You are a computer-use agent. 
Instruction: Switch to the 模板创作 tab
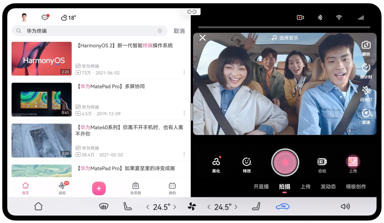pos(356,186)
